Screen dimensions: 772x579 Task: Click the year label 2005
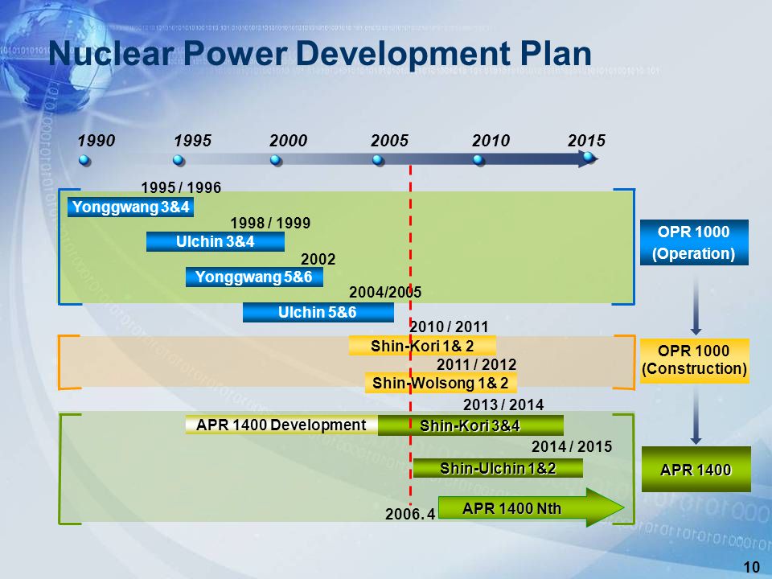tap(389, 141)
